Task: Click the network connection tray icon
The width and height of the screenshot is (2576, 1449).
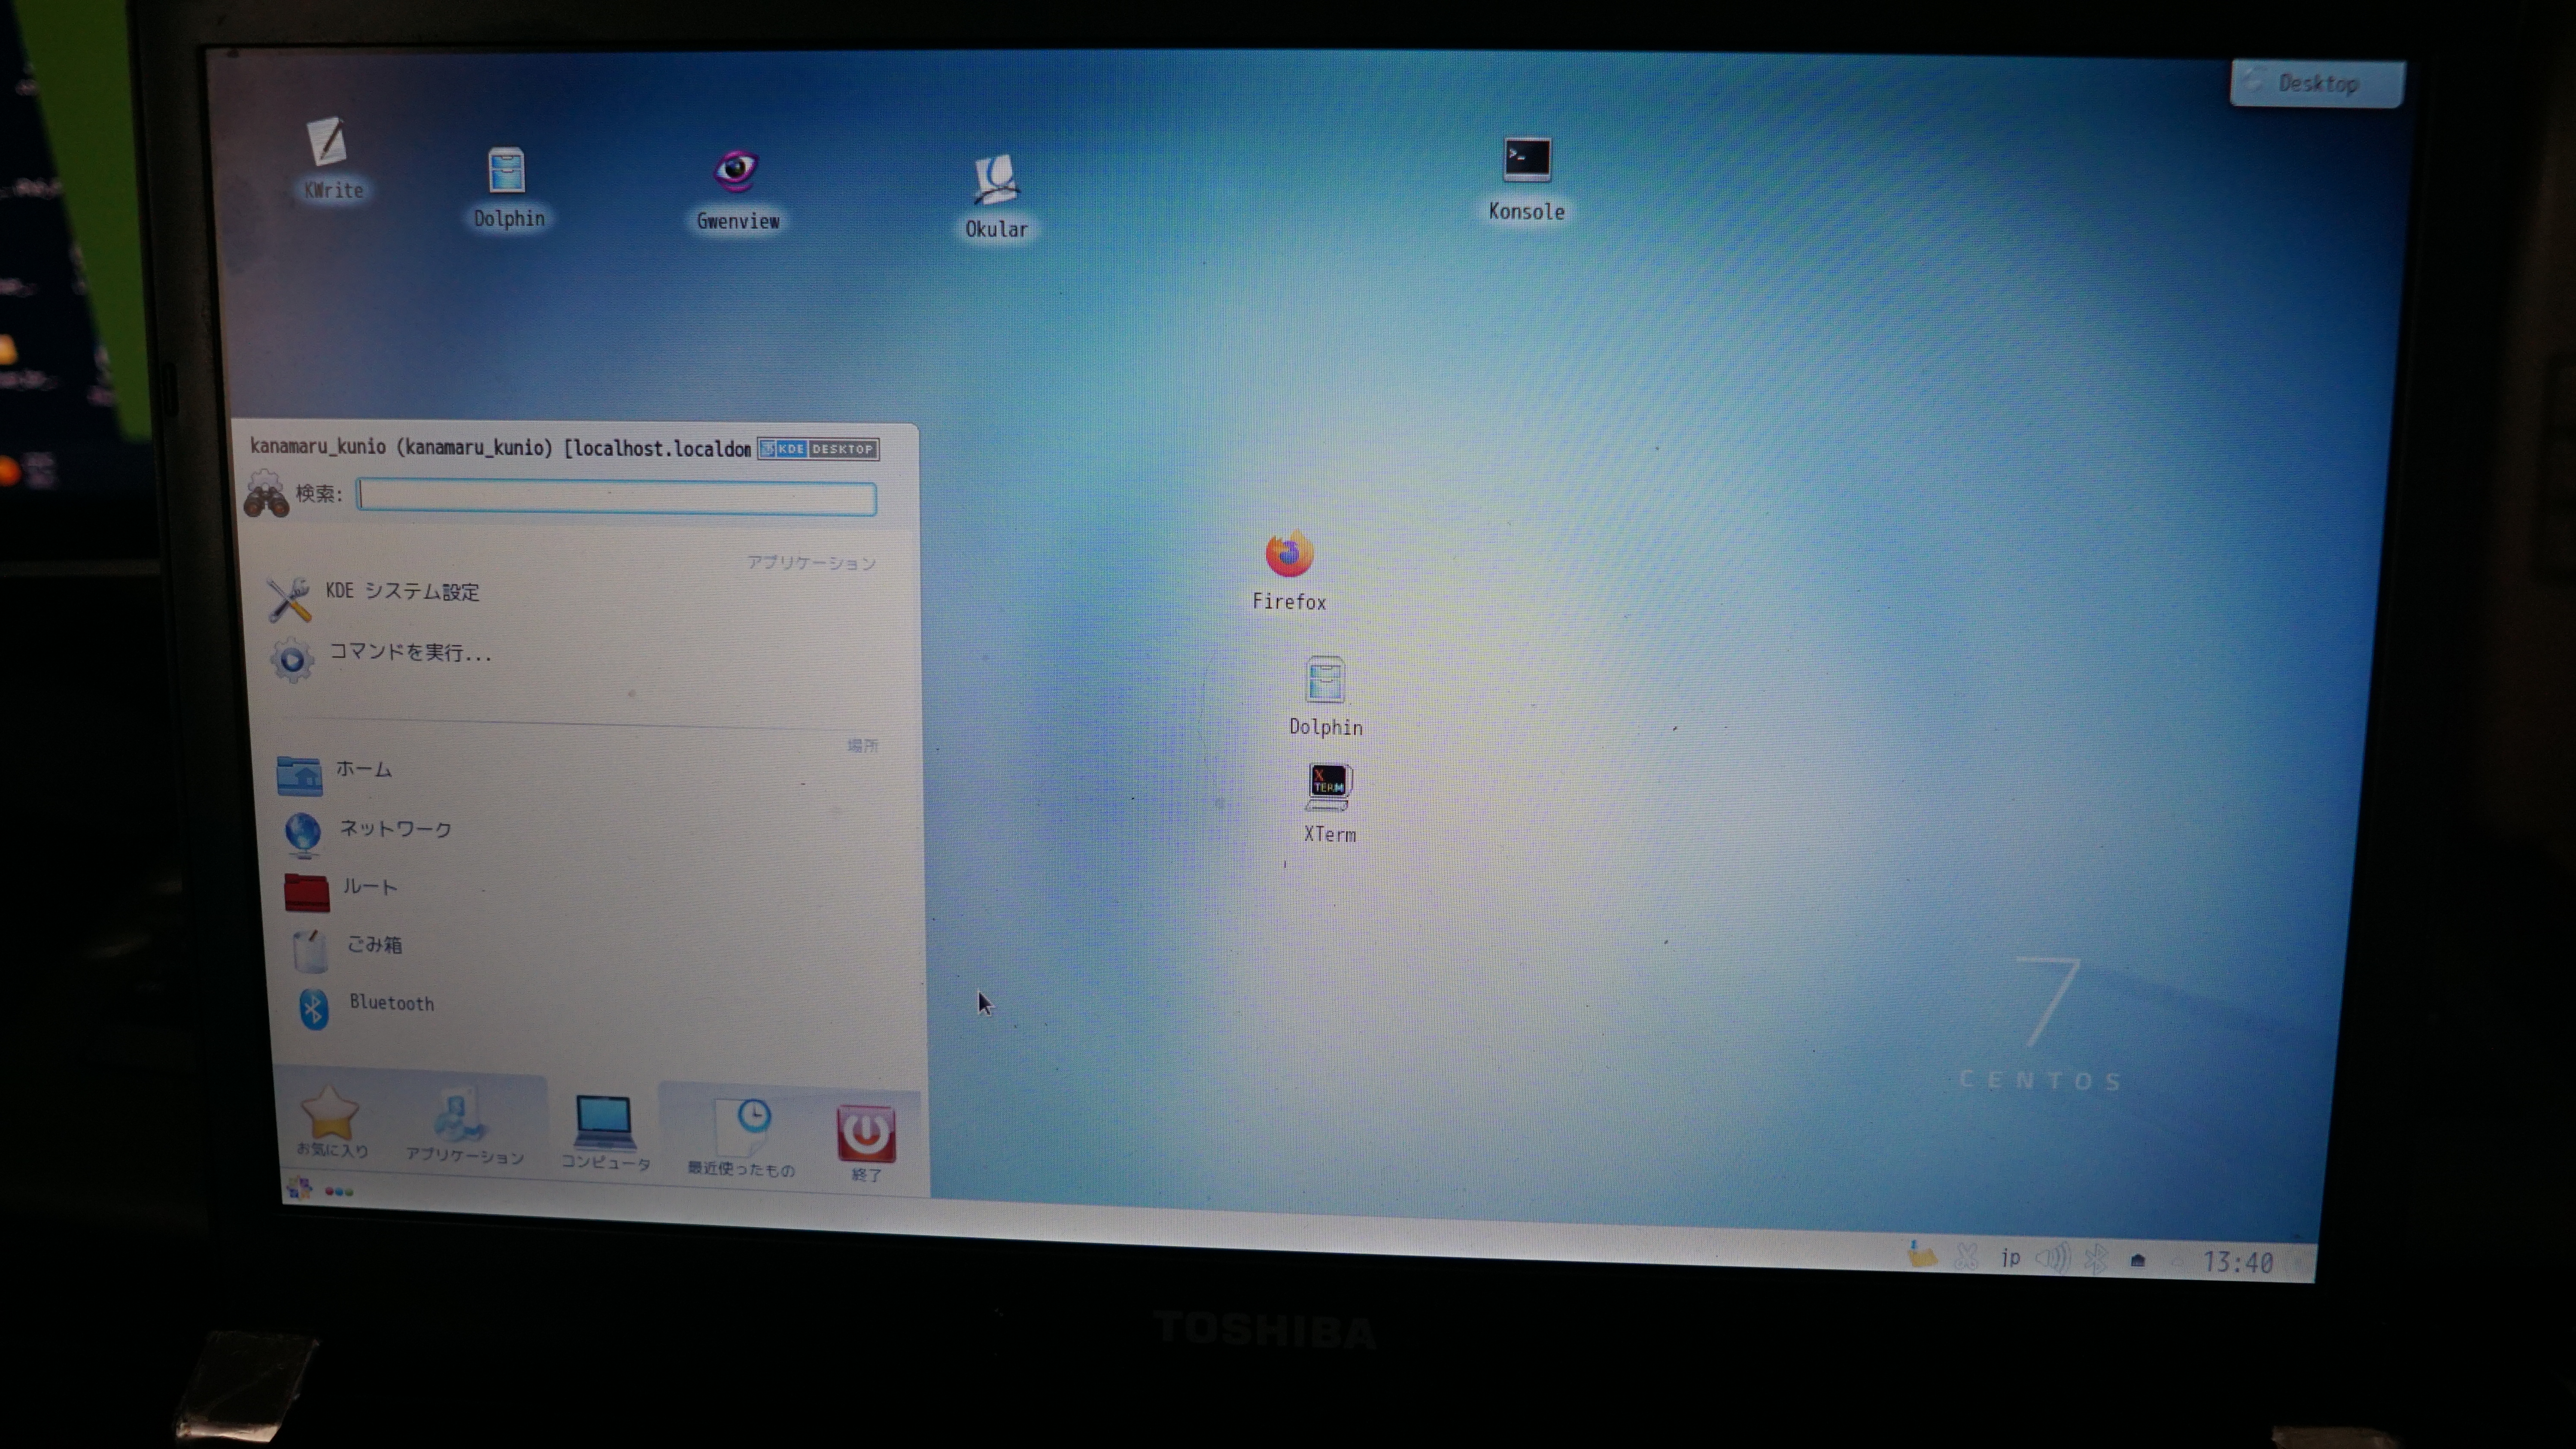Action: pyautogui.click(x=2138, y=1260)
